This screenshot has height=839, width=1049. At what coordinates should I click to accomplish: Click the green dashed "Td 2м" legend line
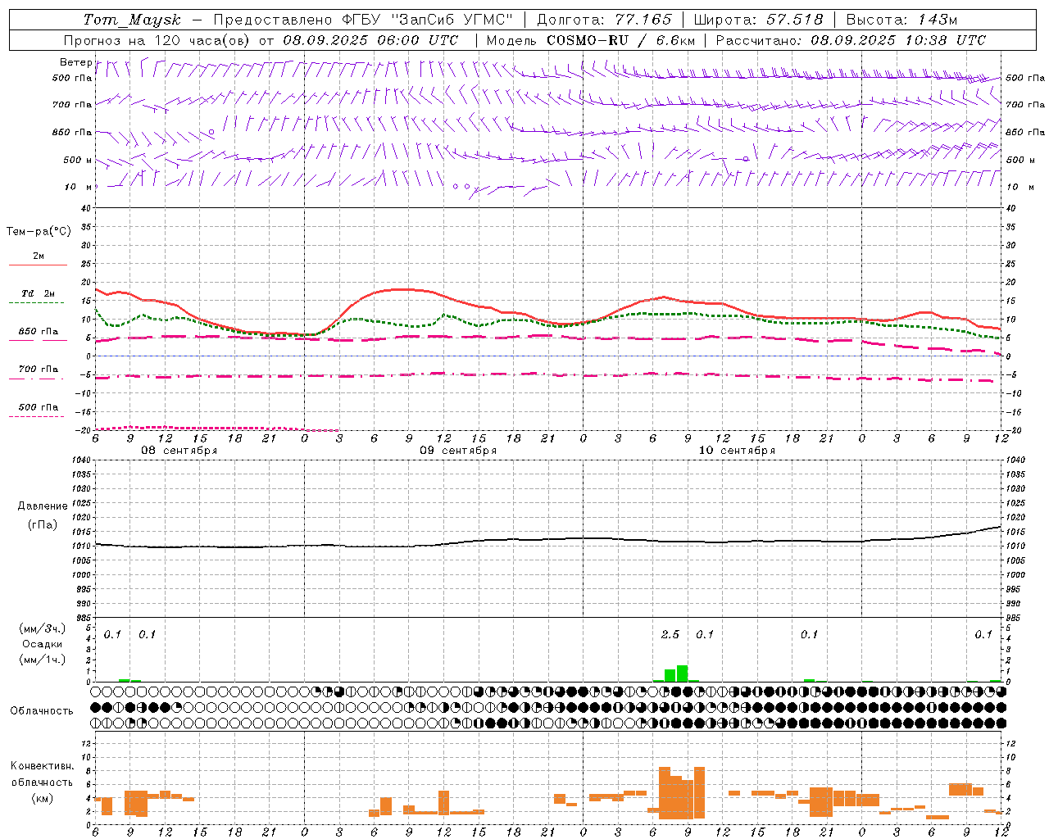tap(37, 302)
